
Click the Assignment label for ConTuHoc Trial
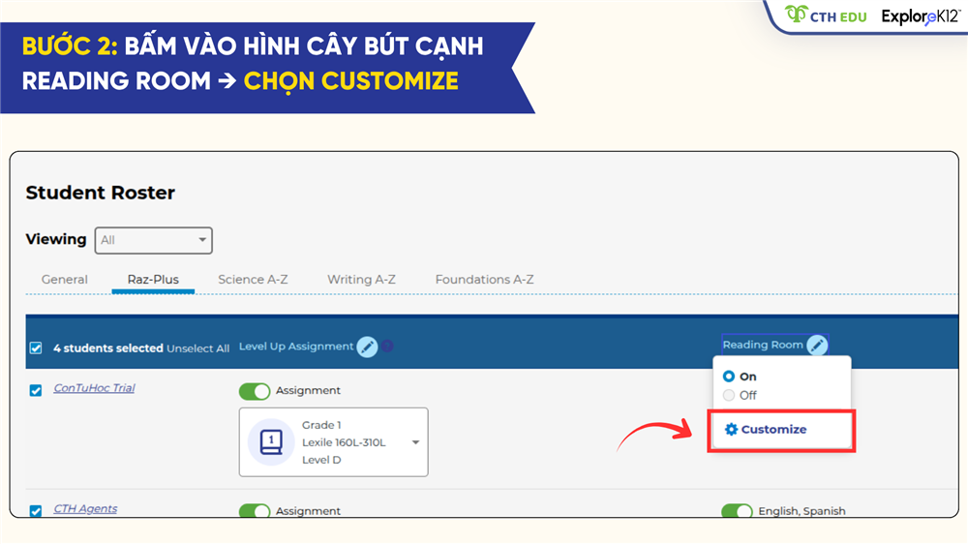pos(308,390)
